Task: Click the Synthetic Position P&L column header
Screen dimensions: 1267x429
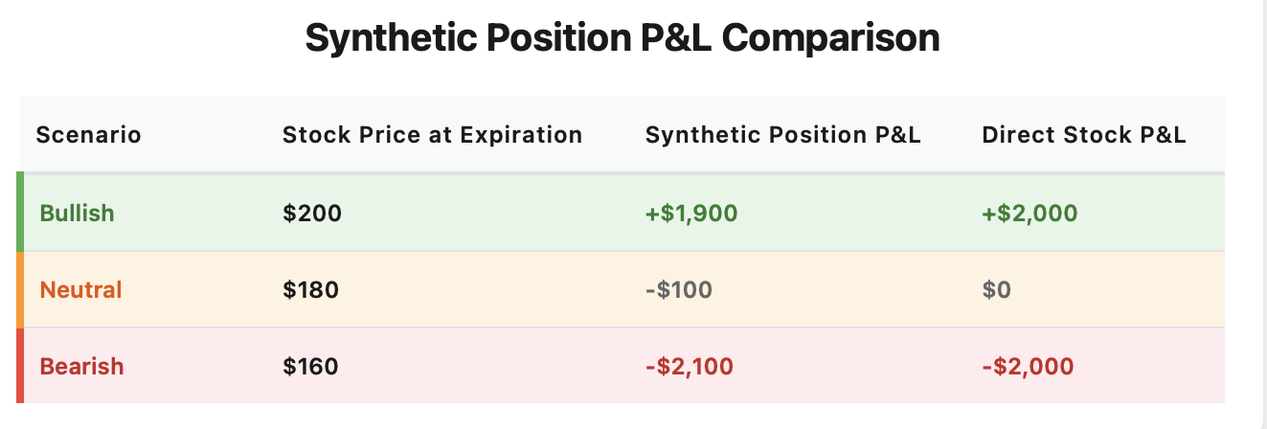Action: point(782,135)
